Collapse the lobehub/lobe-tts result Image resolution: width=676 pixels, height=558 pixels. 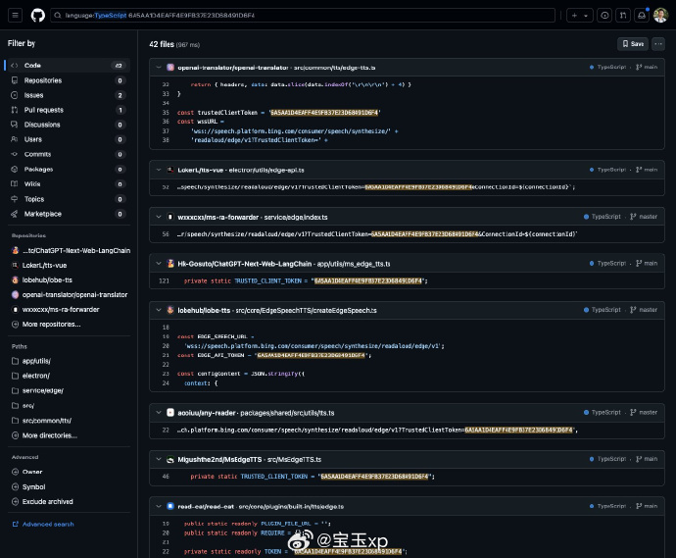[158, 310]
